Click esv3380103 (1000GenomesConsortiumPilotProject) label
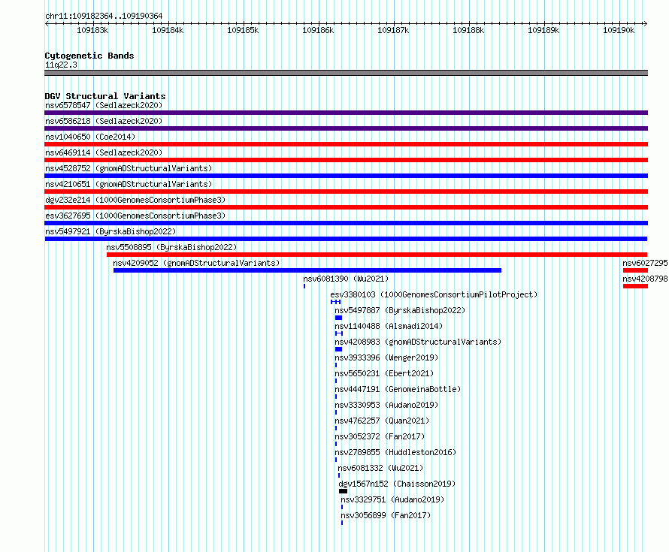The height and width of the screenshot is (552, 669). point(434,294)
